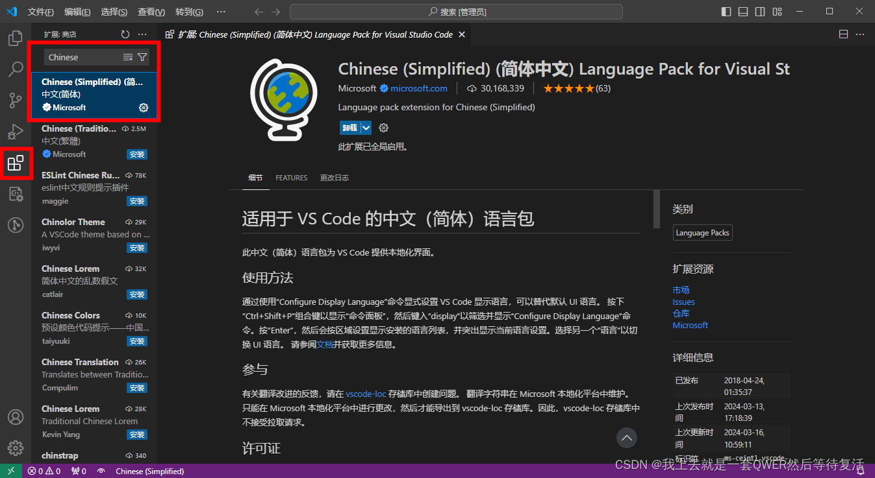Open the Issues resource link
Screen dimensions: 875x478
coord(683,302)
